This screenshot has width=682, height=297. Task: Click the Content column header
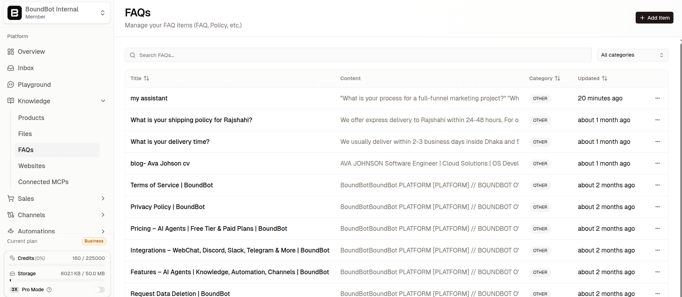point(350,78)
